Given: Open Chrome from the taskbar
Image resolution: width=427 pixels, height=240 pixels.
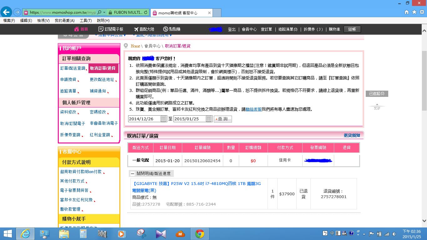Looking at the screenshot, I should click(x=200, y=234).
